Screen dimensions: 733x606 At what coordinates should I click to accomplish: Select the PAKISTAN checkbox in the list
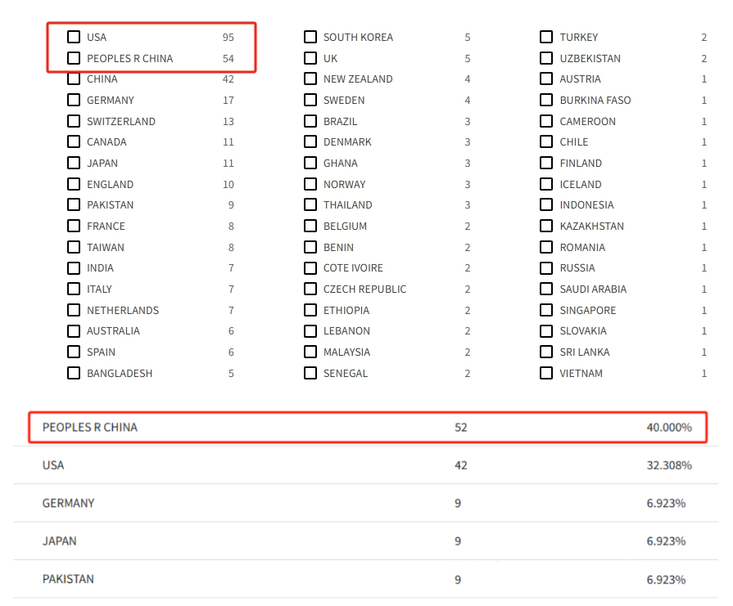tap(74, 204)
